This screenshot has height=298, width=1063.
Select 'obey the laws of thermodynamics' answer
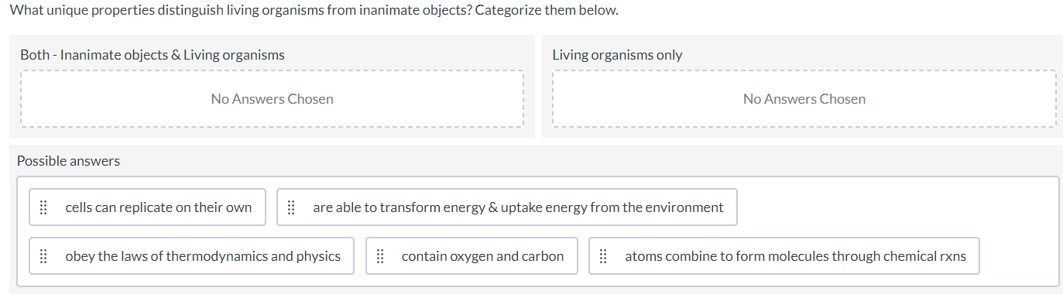[191, 256]
